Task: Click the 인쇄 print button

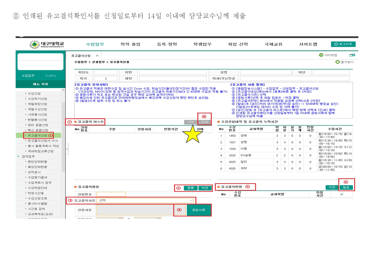Action: [x=204, y=122]
